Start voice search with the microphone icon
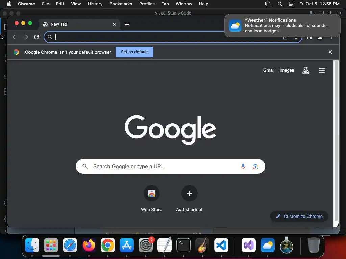Viewport: 346px width, 259px height. (243, 166)
